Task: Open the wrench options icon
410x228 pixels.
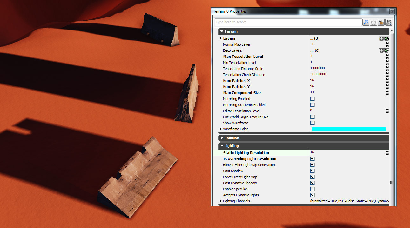Action: (x=388, y=22)
